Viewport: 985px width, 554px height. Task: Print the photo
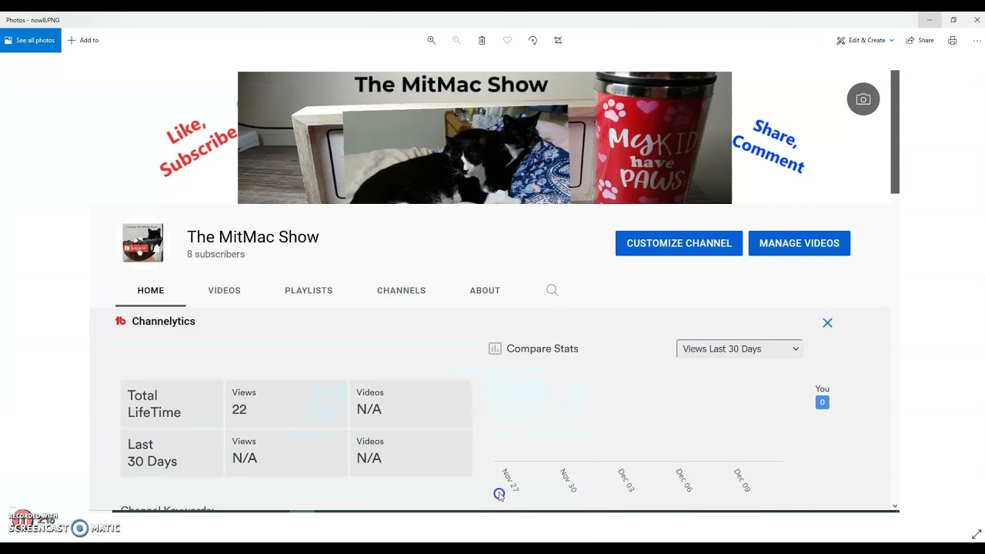pyautogui.click(x=953, y=40)
